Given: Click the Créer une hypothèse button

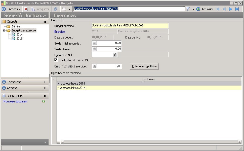Looking at the screenshot, I should 144,66.
